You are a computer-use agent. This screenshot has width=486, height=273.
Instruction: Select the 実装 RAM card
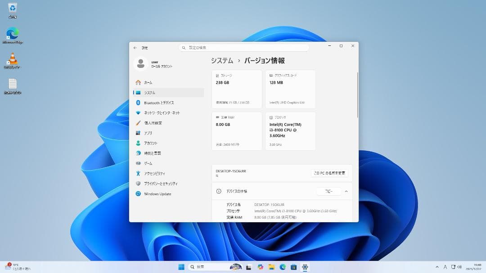pyautogui.click(x=236, y=130)
